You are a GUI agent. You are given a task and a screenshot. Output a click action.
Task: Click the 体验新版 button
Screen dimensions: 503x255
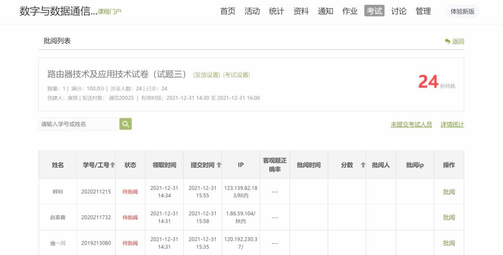(x=462, y=11)
